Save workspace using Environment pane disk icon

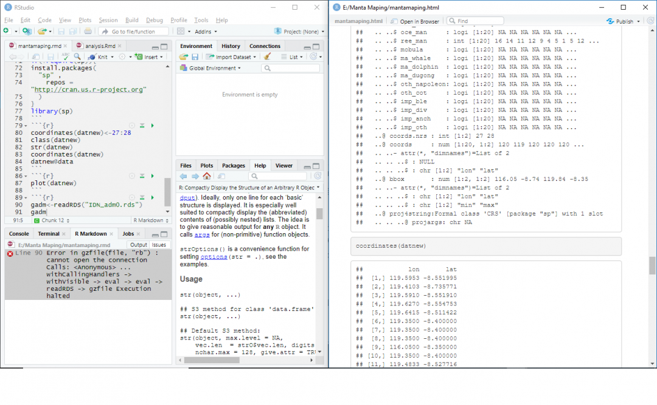tap(195, 56)
